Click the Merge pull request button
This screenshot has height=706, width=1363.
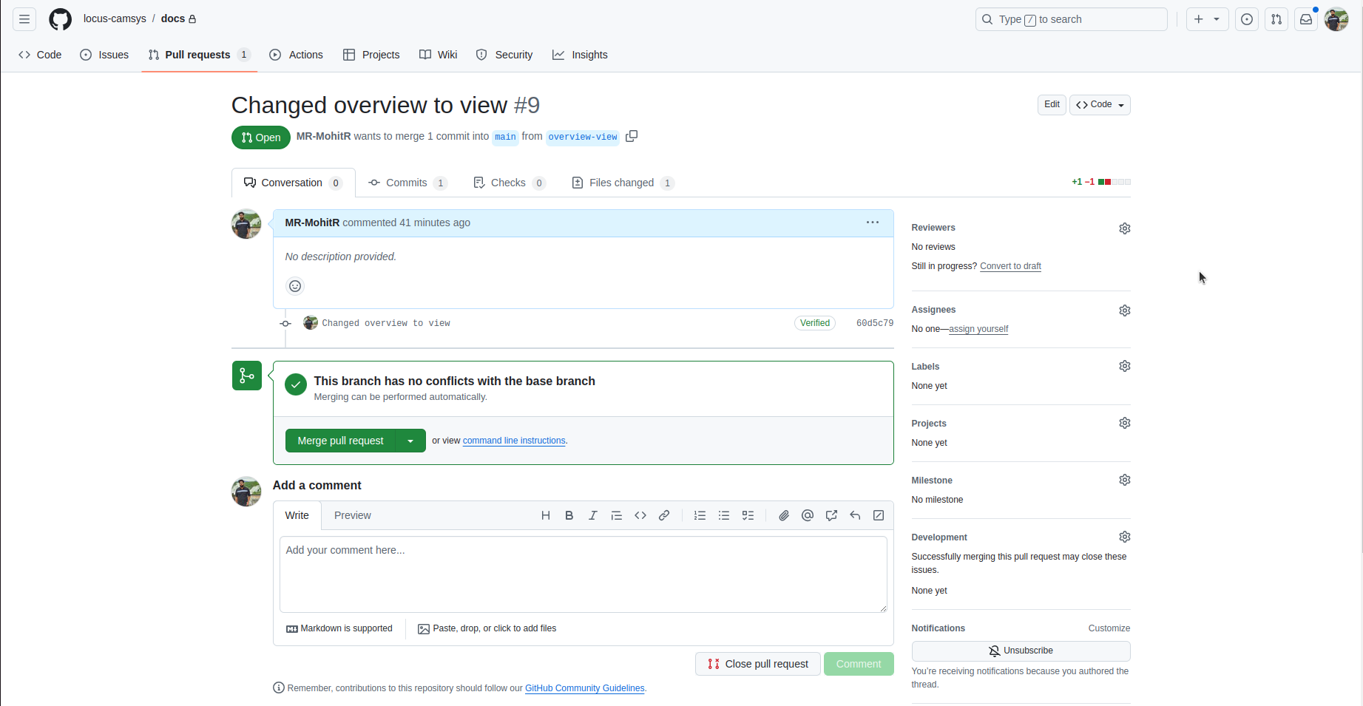[341, 441]
